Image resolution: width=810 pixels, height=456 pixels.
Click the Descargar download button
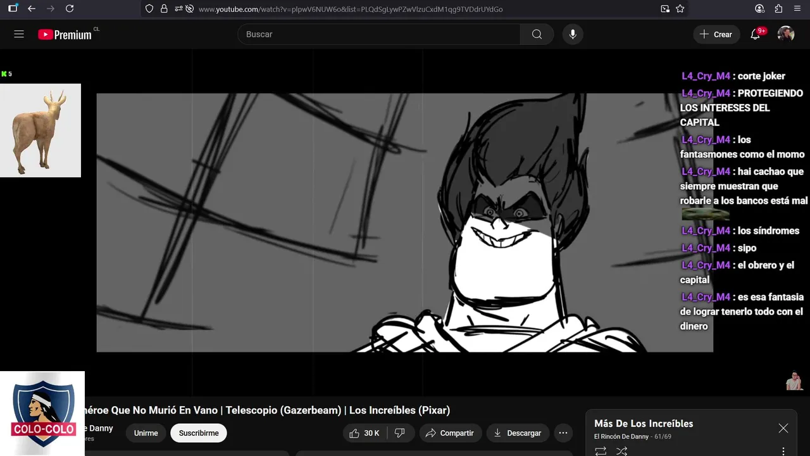[x=518, y=433]
